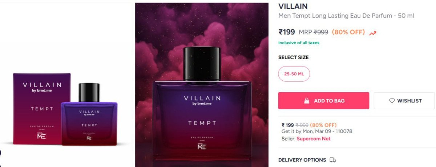Click the delivery truck icon

[332, 160]
